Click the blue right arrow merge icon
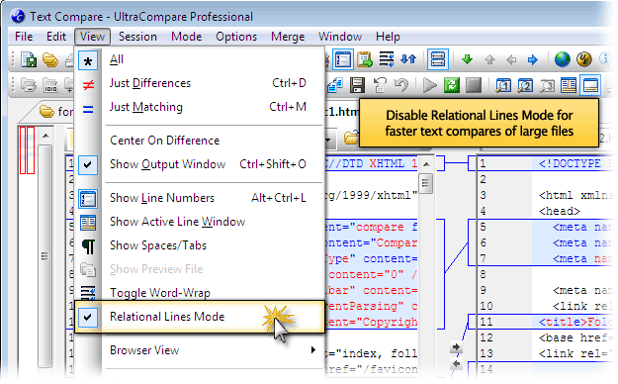The image size is (618, 384). pos(533,59)
